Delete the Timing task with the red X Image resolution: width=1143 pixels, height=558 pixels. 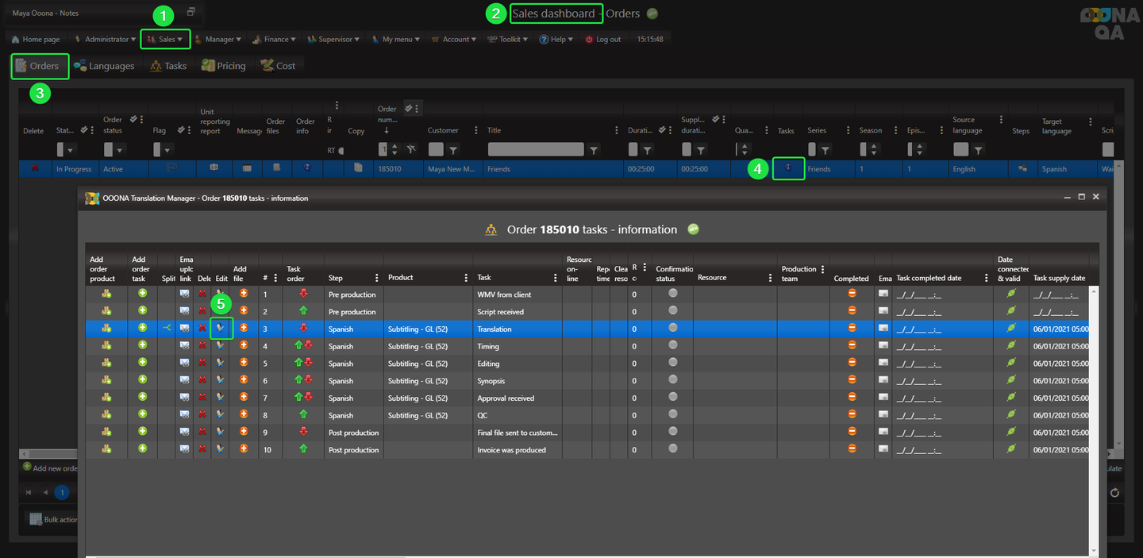tap(202, 346)
